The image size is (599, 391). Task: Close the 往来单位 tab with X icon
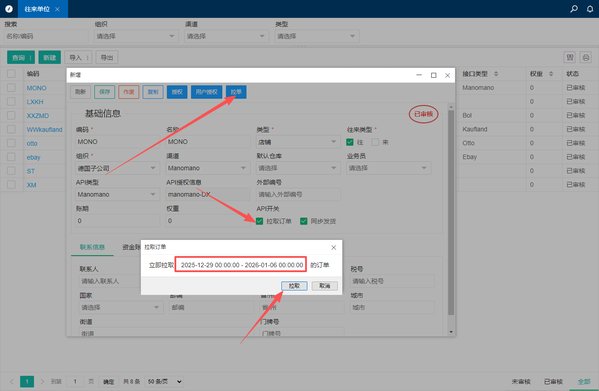[x=57, y=9]
